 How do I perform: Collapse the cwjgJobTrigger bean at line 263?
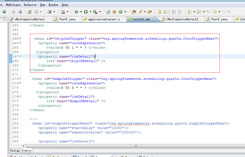20,39
